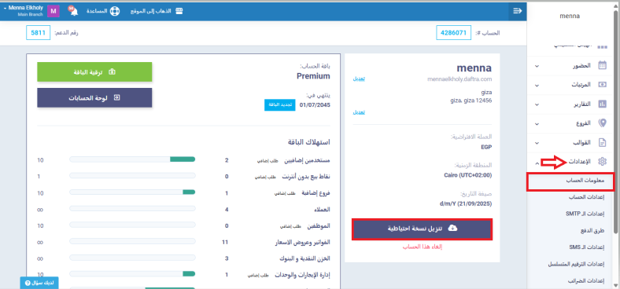
Task: Expand the الحضور menu chevron
Action: [537, 66]
